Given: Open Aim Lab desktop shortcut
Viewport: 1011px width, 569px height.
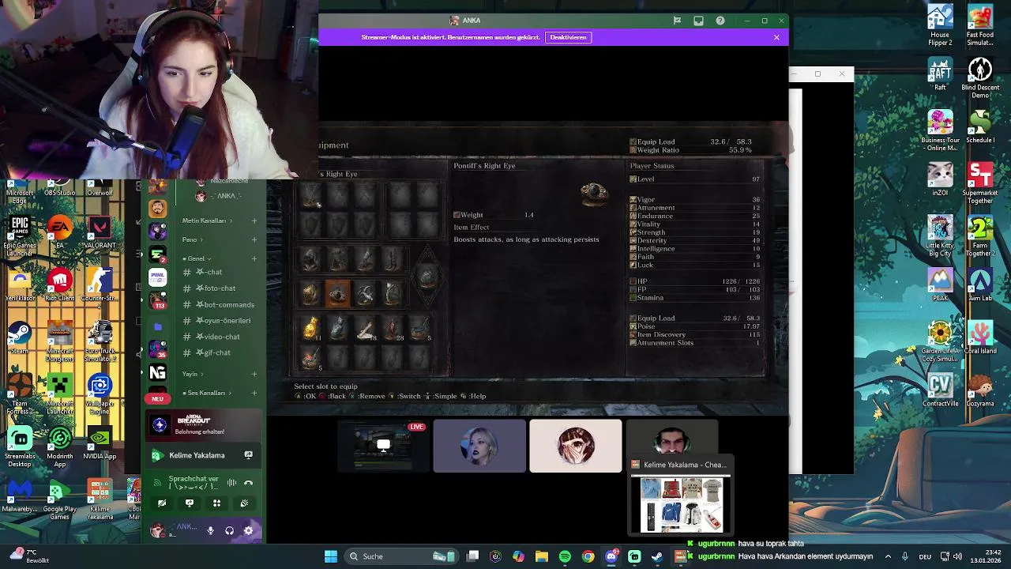Looking at the screenshot, I should coord(980,284).
